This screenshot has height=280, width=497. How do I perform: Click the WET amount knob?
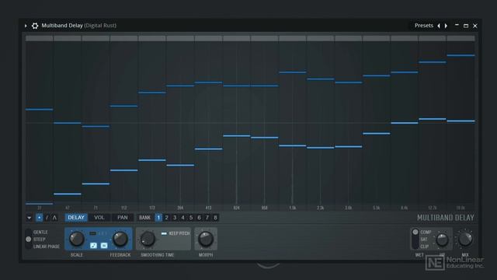point(442,240)
